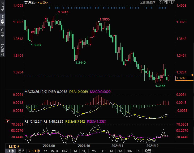This screenshot has width=194, height=153.
Task: Click the chart playback icon at top right
Action: [170, 2]
